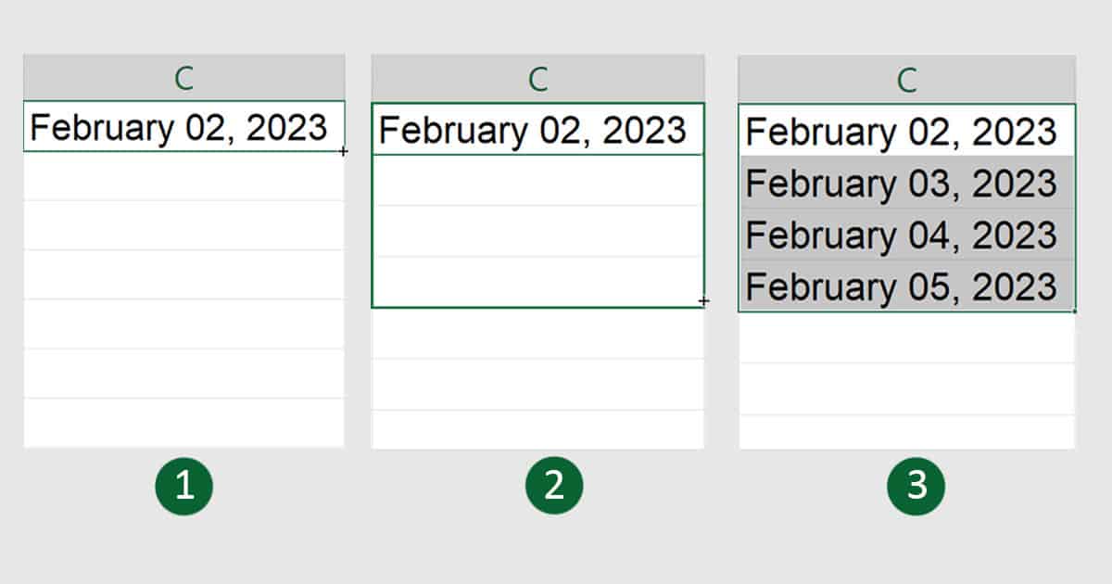Click the February 04, 2023 cell
The height and width of the screenshot is (584, 1112).
[906, 235]
